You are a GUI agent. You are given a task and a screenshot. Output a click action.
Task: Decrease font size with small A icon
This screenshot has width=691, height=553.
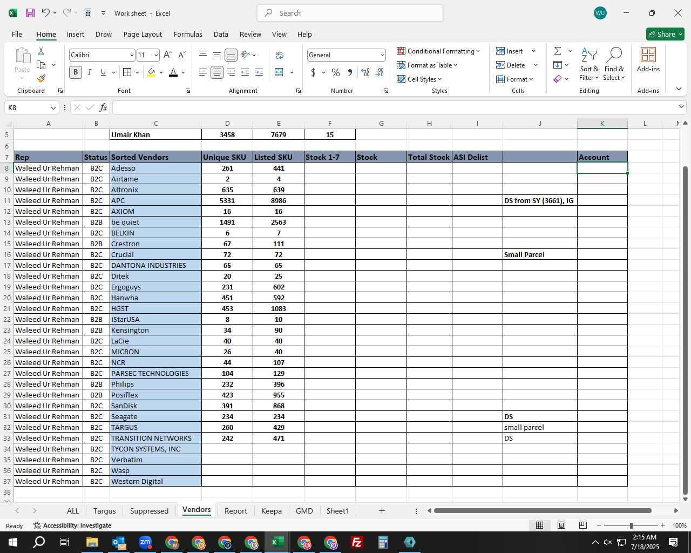click(x=181, y=55)
